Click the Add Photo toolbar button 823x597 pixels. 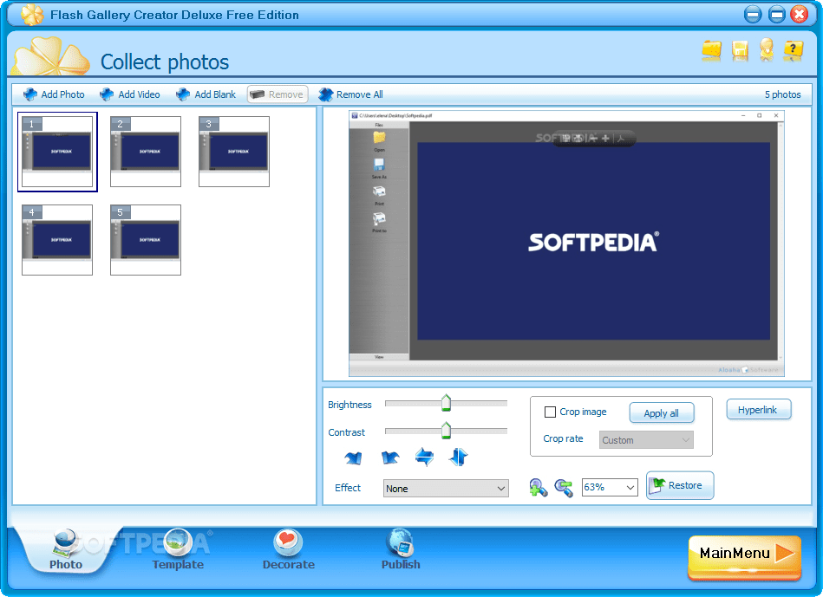tap(54, 94)
